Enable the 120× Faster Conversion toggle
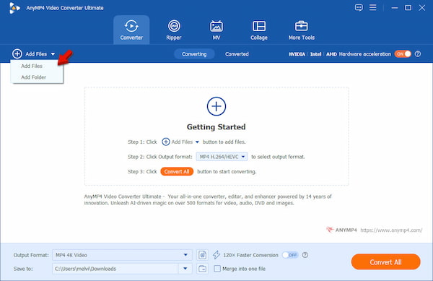The image size is (433, 281). [x=290, y=255]
